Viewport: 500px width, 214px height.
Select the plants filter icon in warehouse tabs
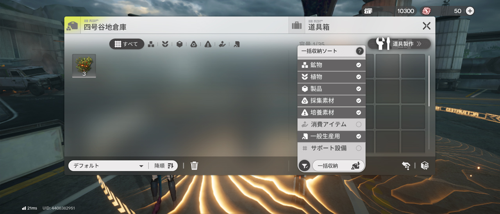[x=165, y=45]
